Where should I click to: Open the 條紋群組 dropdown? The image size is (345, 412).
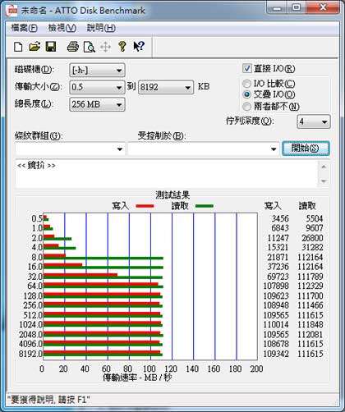click(x=70, y=149)
